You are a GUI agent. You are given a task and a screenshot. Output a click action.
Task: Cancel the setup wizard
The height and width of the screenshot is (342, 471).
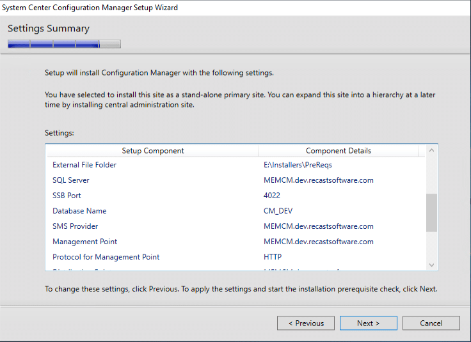[x=431, y=323]
